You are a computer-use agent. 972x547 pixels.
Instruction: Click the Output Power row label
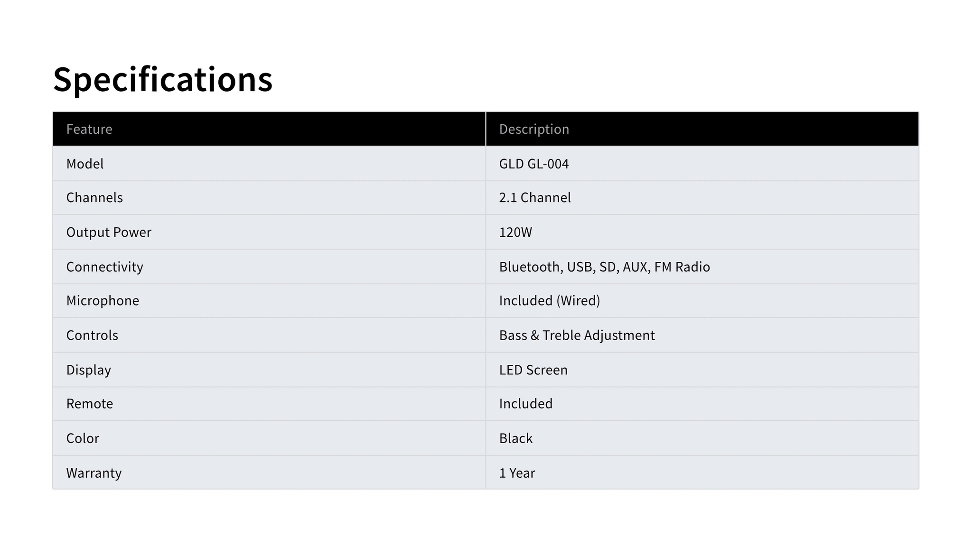pos(109,232)
